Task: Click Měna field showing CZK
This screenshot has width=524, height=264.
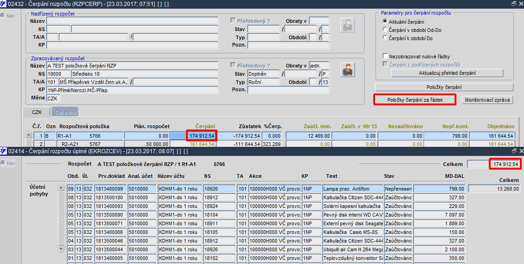Action: click(x=53, y=98)
